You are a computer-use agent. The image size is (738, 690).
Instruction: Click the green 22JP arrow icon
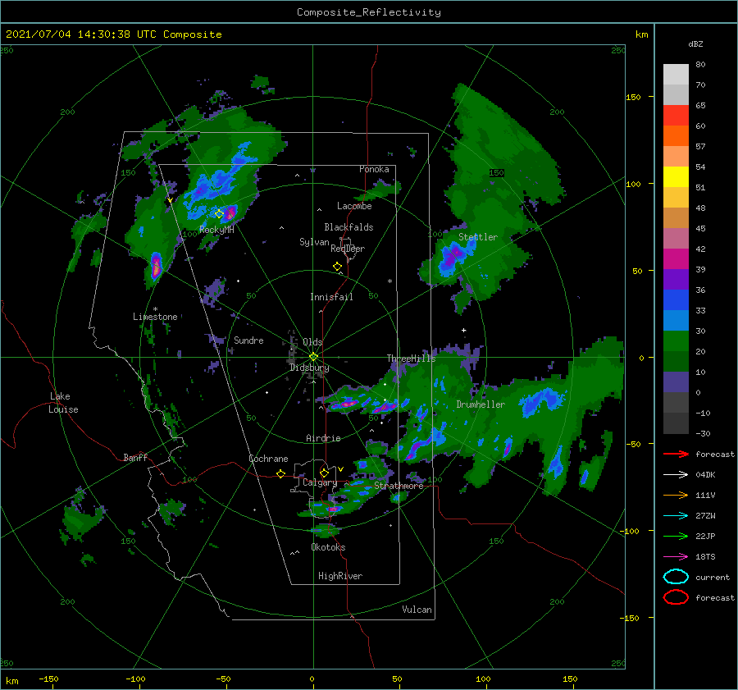pos(676,536)
